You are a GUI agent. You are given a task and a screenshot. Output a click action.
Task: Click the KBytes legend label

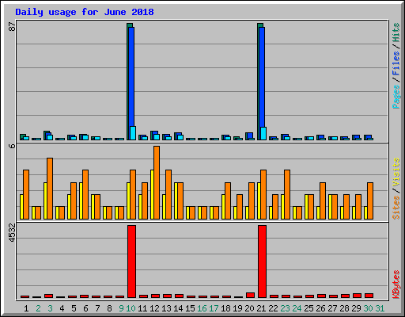pyautogui.click(x=396, y=285)
